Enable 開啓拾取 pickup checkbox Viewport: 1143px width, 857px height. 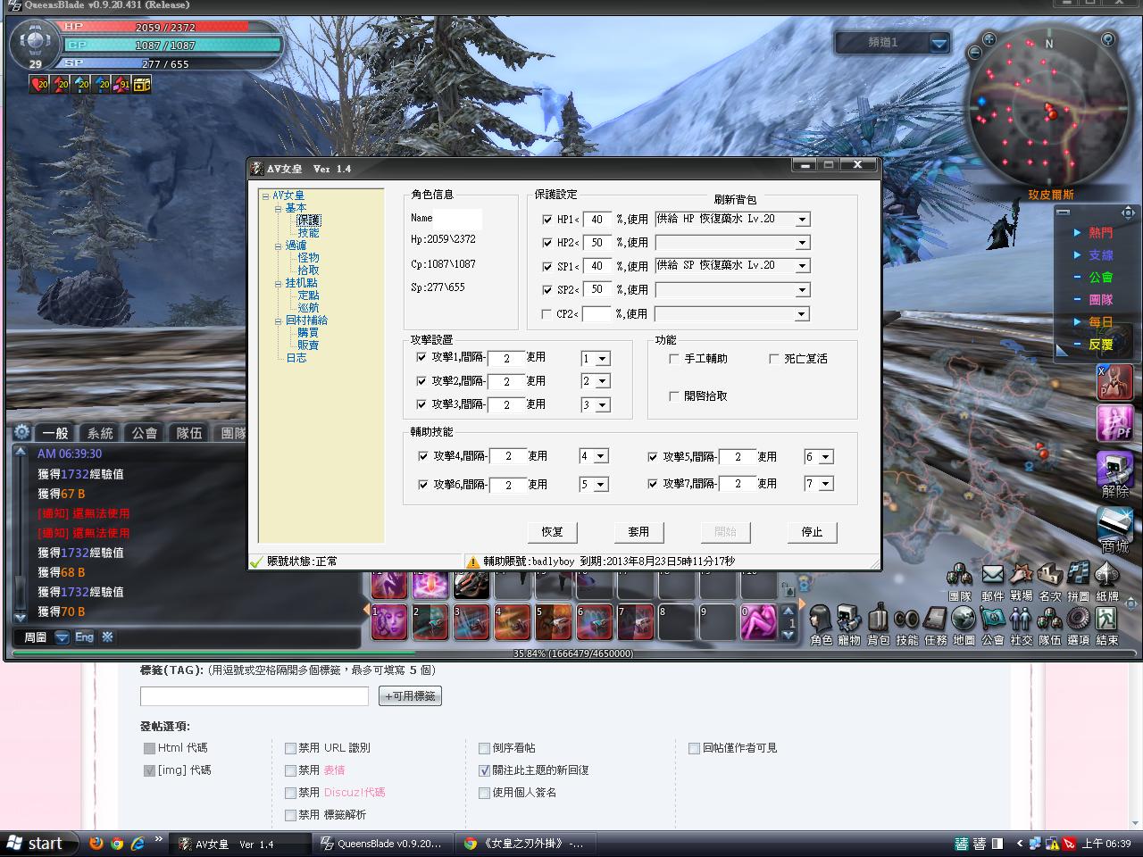pyautogui.click(x=674, y=396)
